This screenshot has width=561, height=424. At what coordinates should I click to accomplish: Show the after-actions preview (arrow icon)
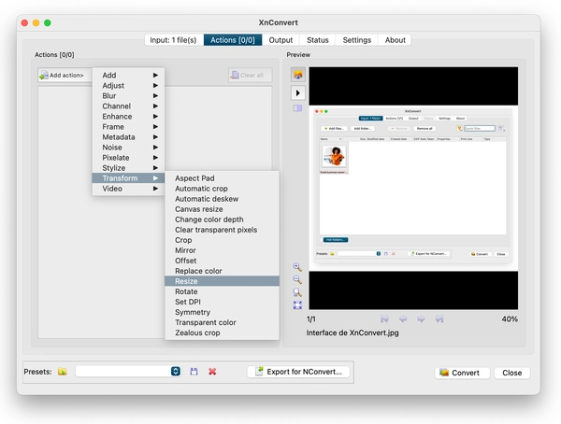point(298,92)
